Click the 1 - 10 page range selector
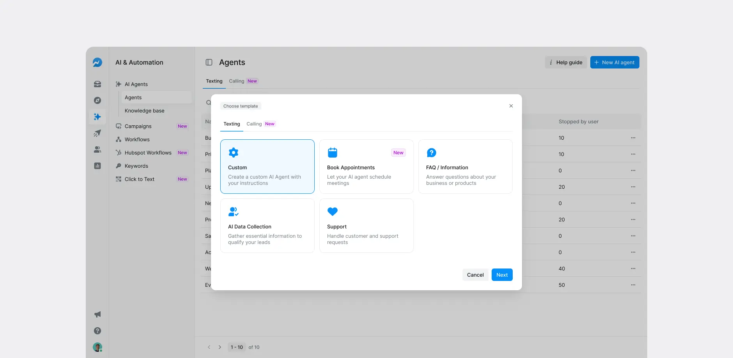 tap(237, 347)
